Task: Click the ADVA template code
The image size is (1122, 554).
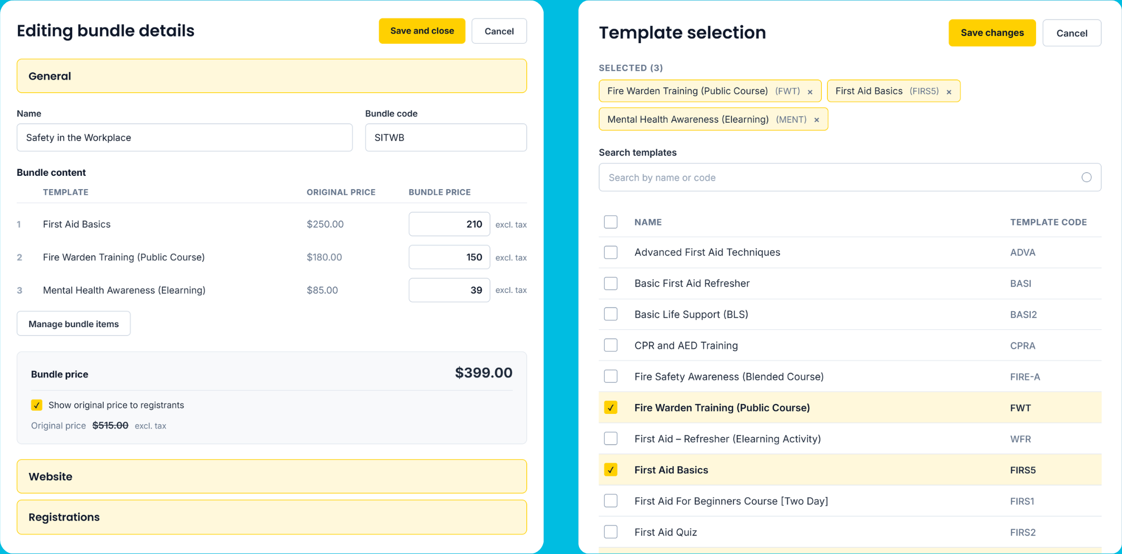Action: (1022, 252)
